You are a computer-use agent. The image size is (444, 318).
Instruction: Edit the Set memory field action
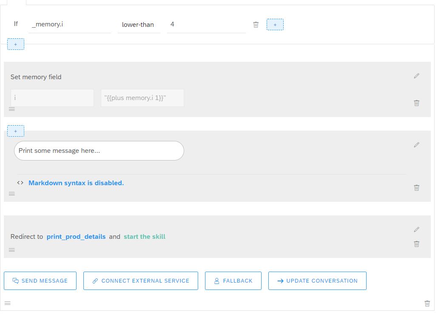(x=416, y=76)
